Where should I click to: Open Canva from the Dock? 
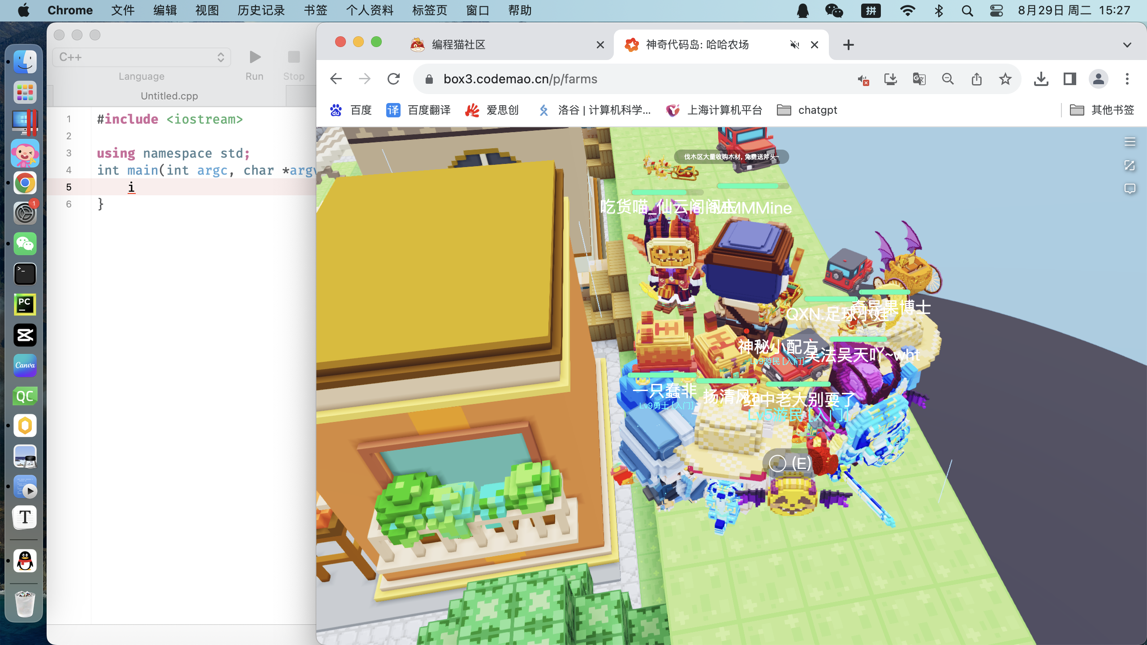click(x=25, y=365)
